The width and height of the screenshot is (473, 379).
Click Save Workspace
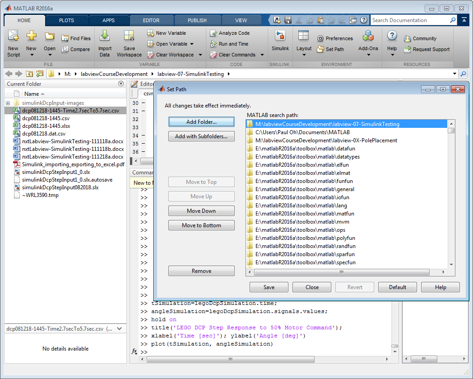(x=129, y=43)
